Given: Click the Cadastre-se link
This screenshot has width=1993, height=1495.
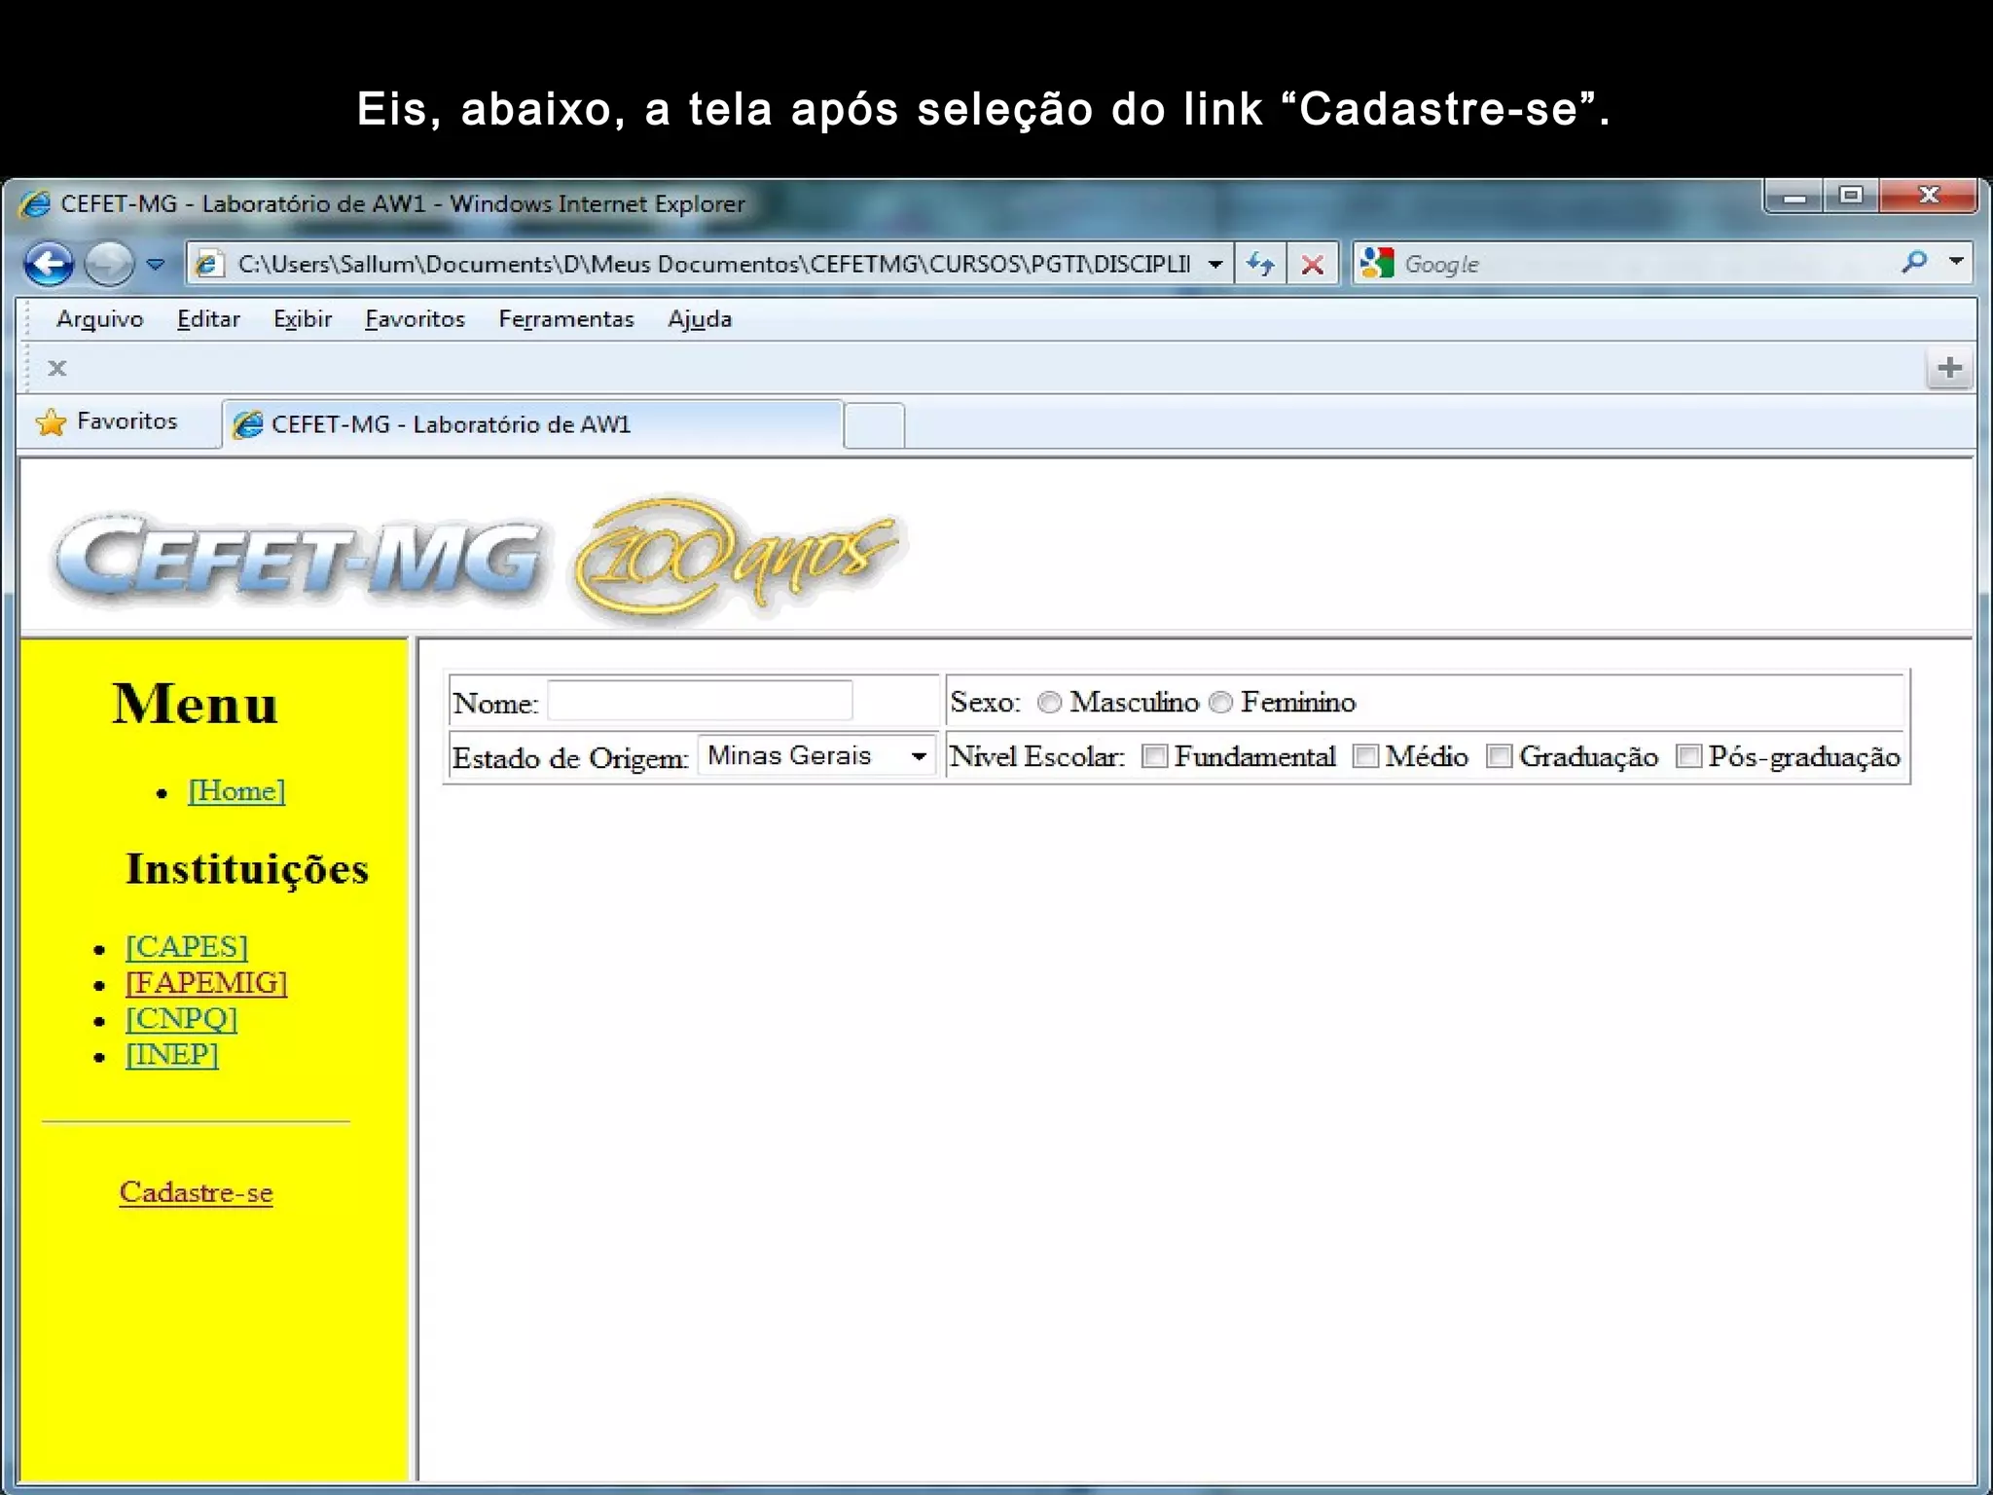Looking at the screenshot, I should coord(196,1192).
